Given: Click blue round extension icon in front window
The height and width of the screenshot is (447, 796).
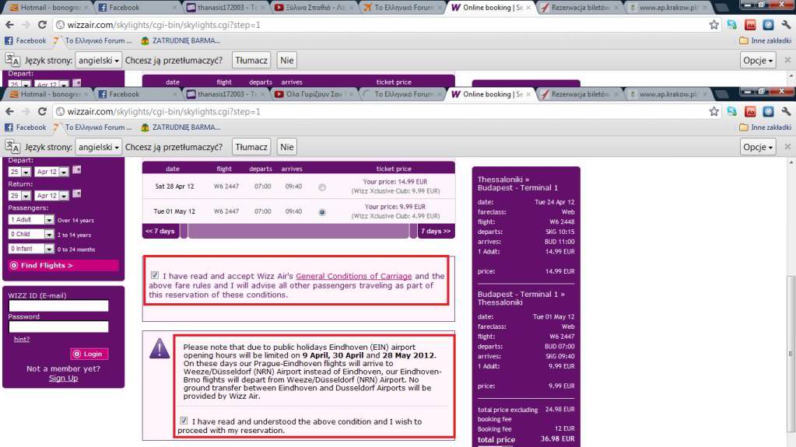Looking at the screenshot, I should click(x=768, y=111).
